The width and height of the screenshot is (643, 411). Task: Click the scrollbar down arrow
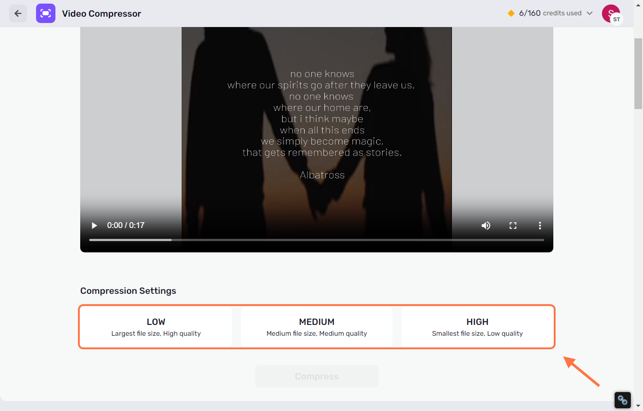tap(638, 406)
